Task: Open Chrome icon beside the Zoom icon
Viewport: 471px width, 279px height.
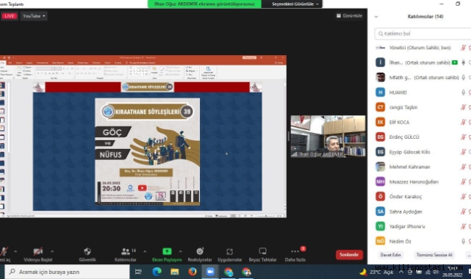Action: click(229, 272)
